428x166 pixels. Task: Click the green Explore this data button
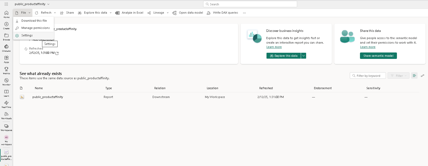[284, 56]
